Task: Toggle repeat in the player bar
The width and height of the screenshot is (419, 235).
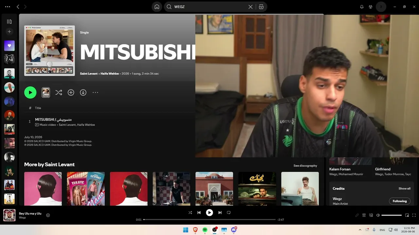Action: pos(229,212)
